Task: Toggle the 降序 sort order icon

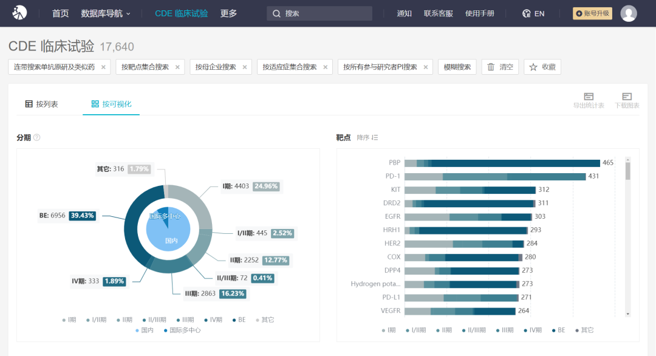Action: [x=375, y=138]
